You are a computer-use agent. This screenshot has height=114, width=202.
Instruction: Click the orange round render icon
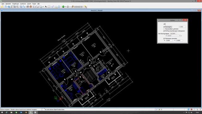click(31, 7)
